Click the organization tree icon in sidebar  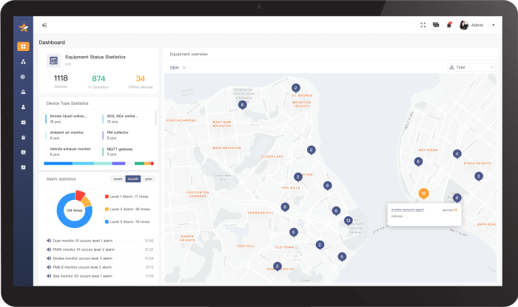[24, 61]
